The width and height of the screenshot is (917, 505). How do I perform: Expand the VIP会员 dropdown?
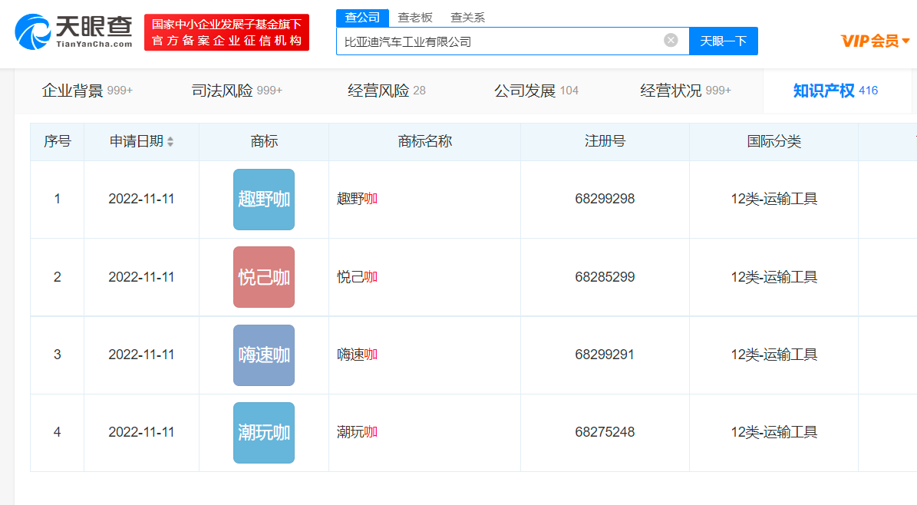875,41
